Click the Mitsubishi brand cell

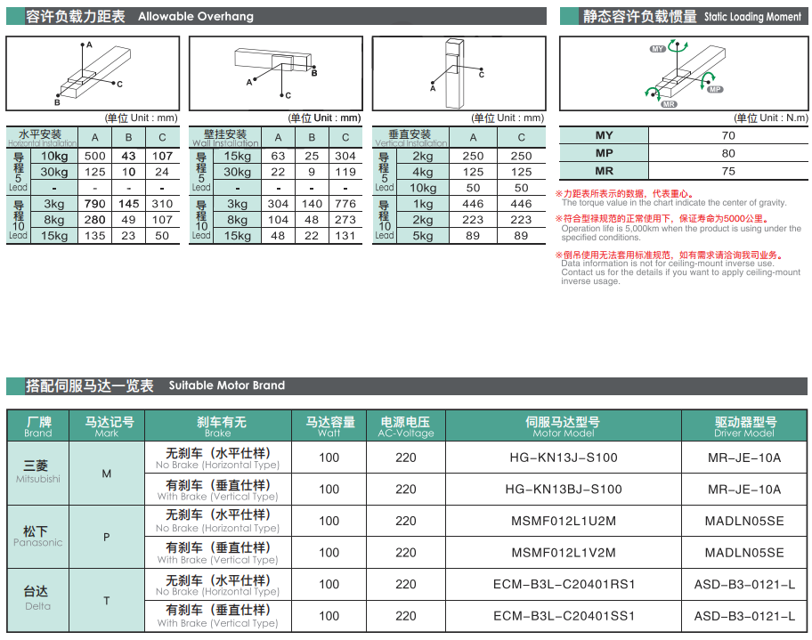38,473
